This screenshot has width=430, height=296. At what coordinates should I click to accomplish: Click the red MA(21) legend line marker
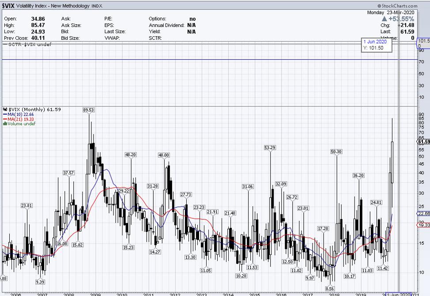coord(4,119)
